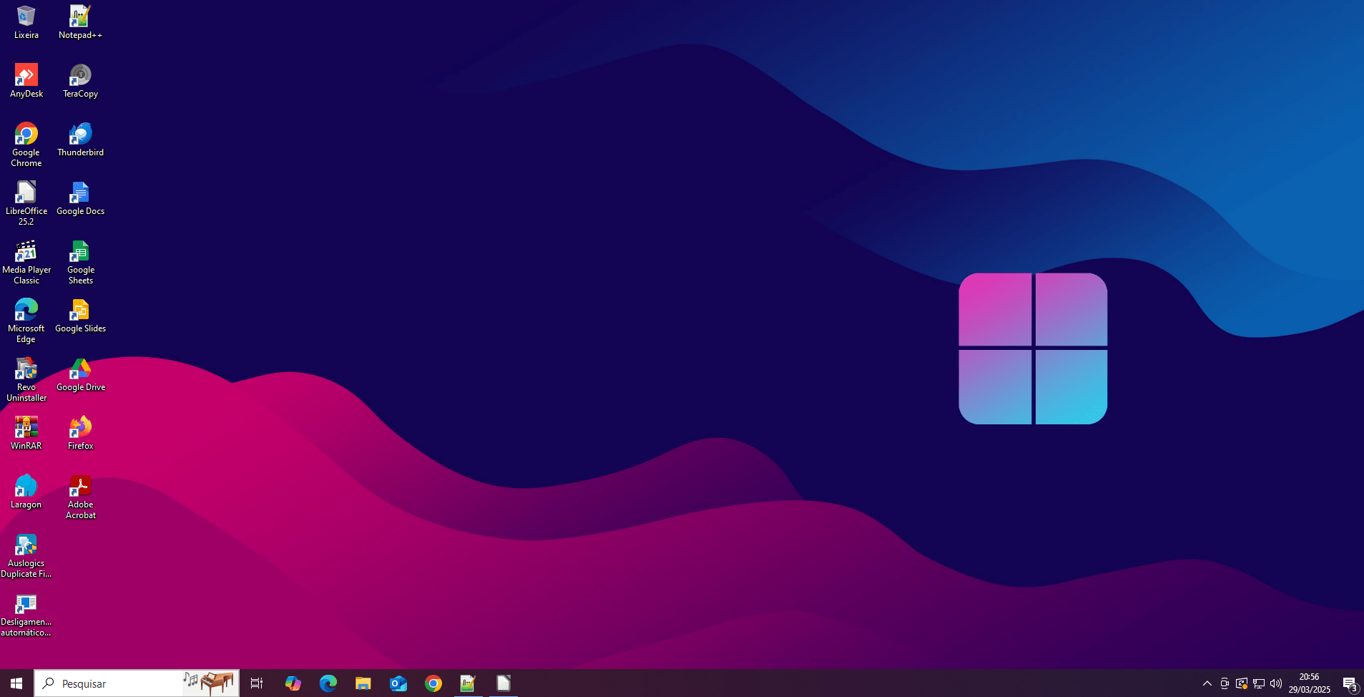This screenshot has height=697, width=1364.
Task: Open the Start menu
Action: click(x=15, y=683)
